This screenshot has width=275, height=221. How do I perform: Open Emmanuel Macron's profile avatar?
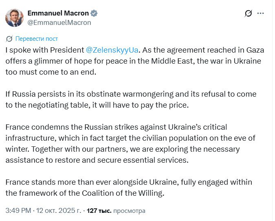pos(14,18)
